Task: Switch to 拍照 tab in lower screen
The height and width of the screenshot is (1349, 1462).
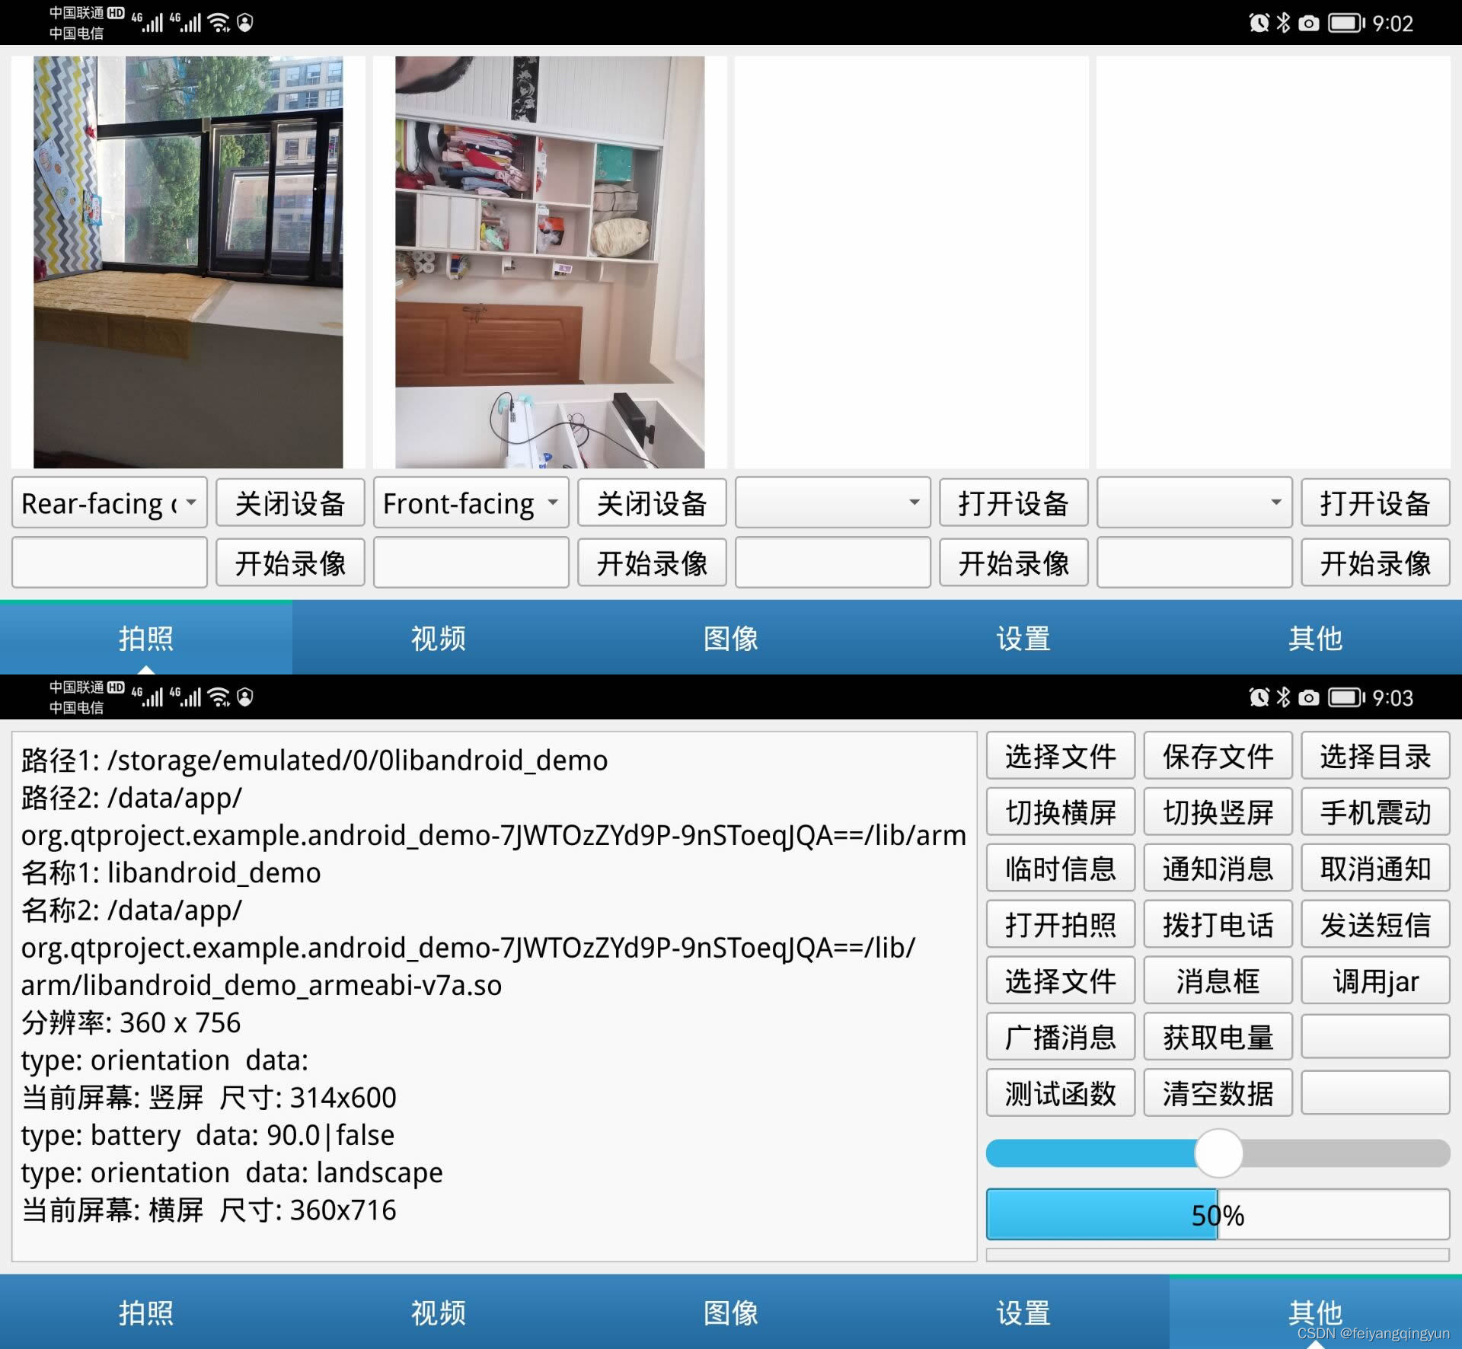Action: coord(146,1312)
